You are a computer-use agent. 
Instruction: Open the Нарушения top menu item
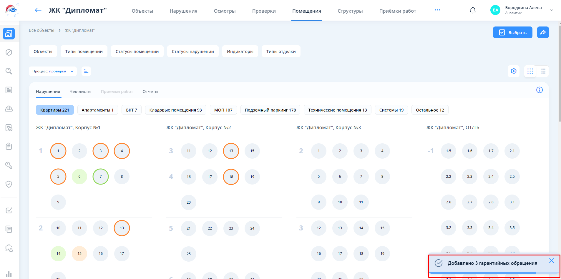[183, 11]
